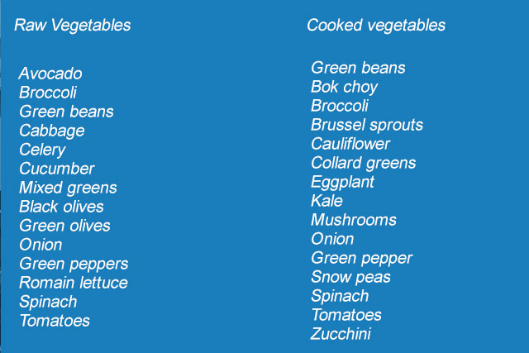Click Collard greens text

364,164
